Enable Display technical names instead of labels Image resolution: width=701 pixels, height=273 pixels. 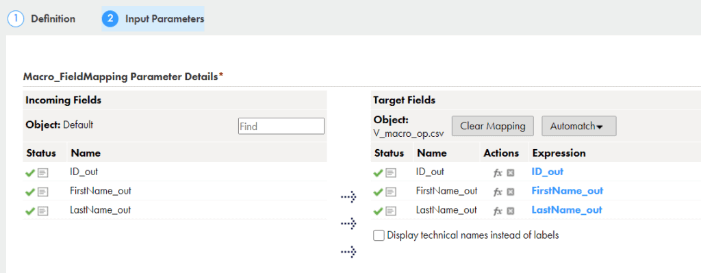click(x=379, y=235)
